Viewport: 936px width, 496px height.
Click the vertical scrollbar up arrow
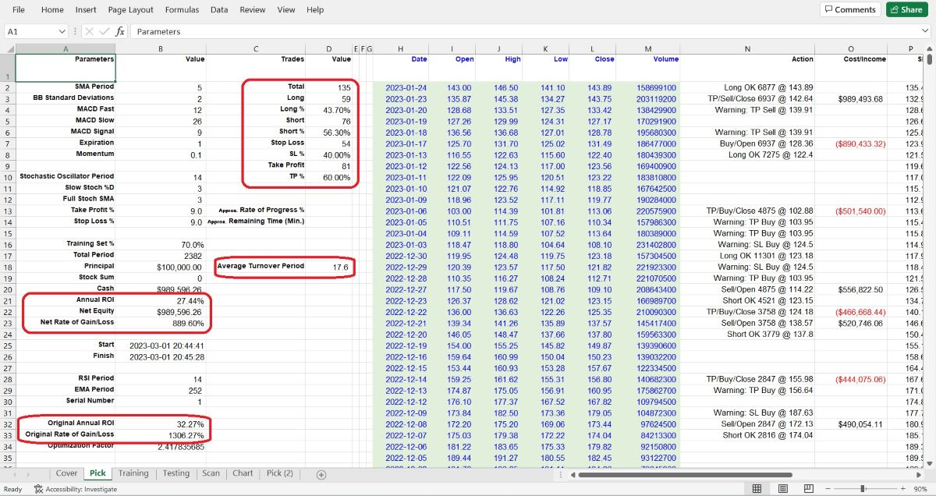point(930,49)
